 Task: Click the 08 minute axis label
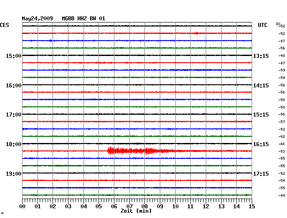tap(144, 206)
